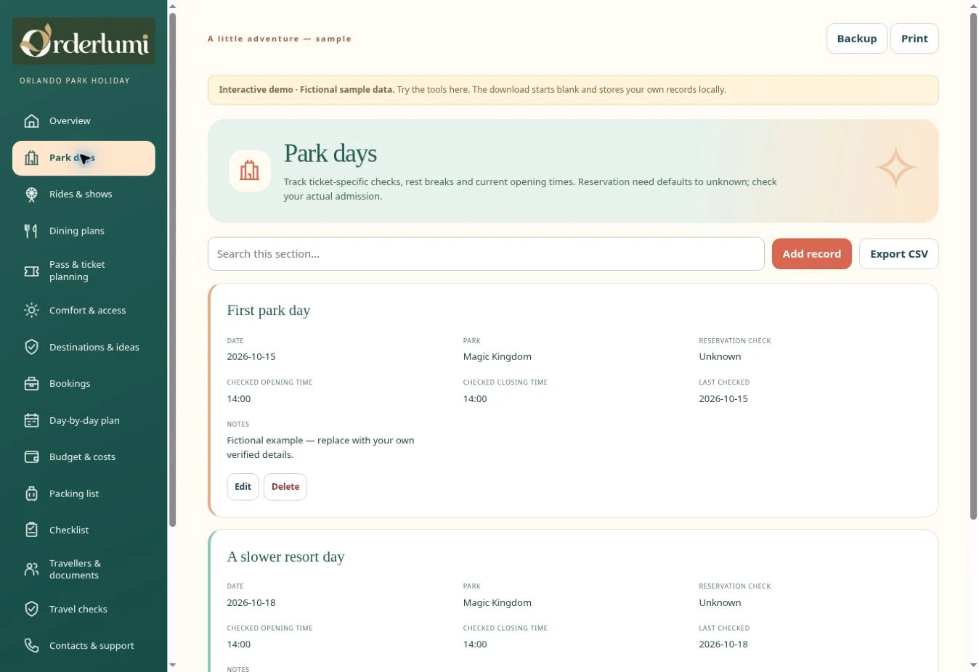This screenshot has width=979, height=672.
Task: Click the Overview home icon
Action: (x=31, y=120)
